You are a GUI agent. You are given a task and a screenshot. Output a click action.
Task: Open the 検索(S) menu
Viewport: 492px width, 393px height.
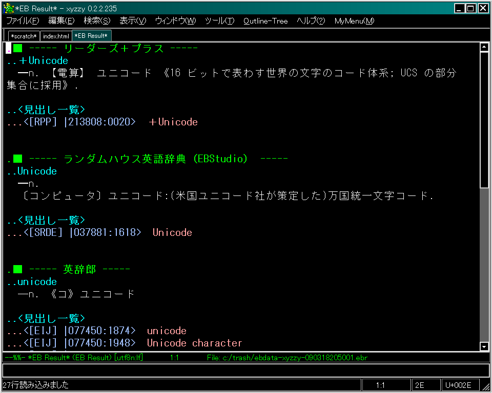[97, 21]
